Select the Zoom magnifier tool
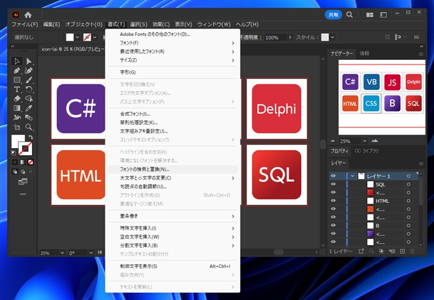Screen dimensions: 434x300 coord(29,126)
